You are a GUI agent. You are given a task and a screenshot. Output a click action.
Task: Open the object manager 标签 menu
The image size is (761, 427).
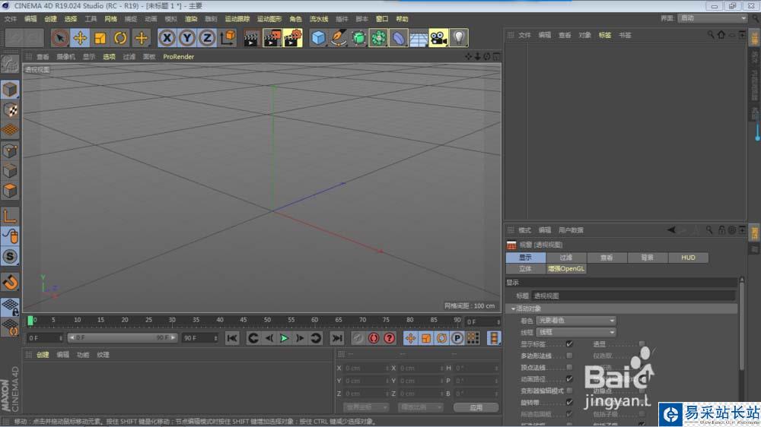(x=605, y=36)
